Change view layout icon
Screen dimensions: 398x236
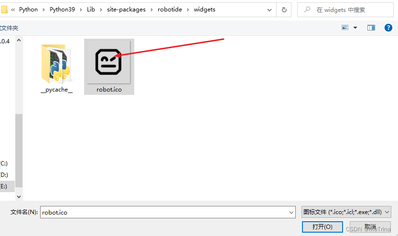coord(345,28)
